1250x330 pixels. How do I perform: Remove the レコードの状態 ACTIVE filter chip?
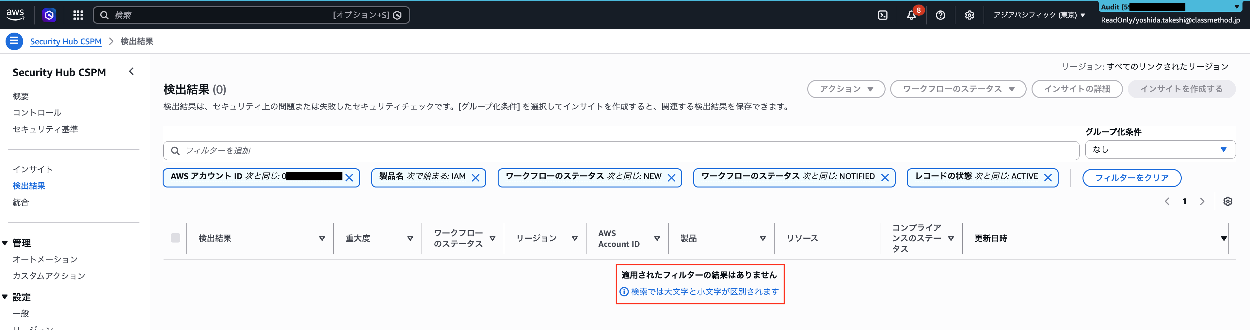[1048, 178]
